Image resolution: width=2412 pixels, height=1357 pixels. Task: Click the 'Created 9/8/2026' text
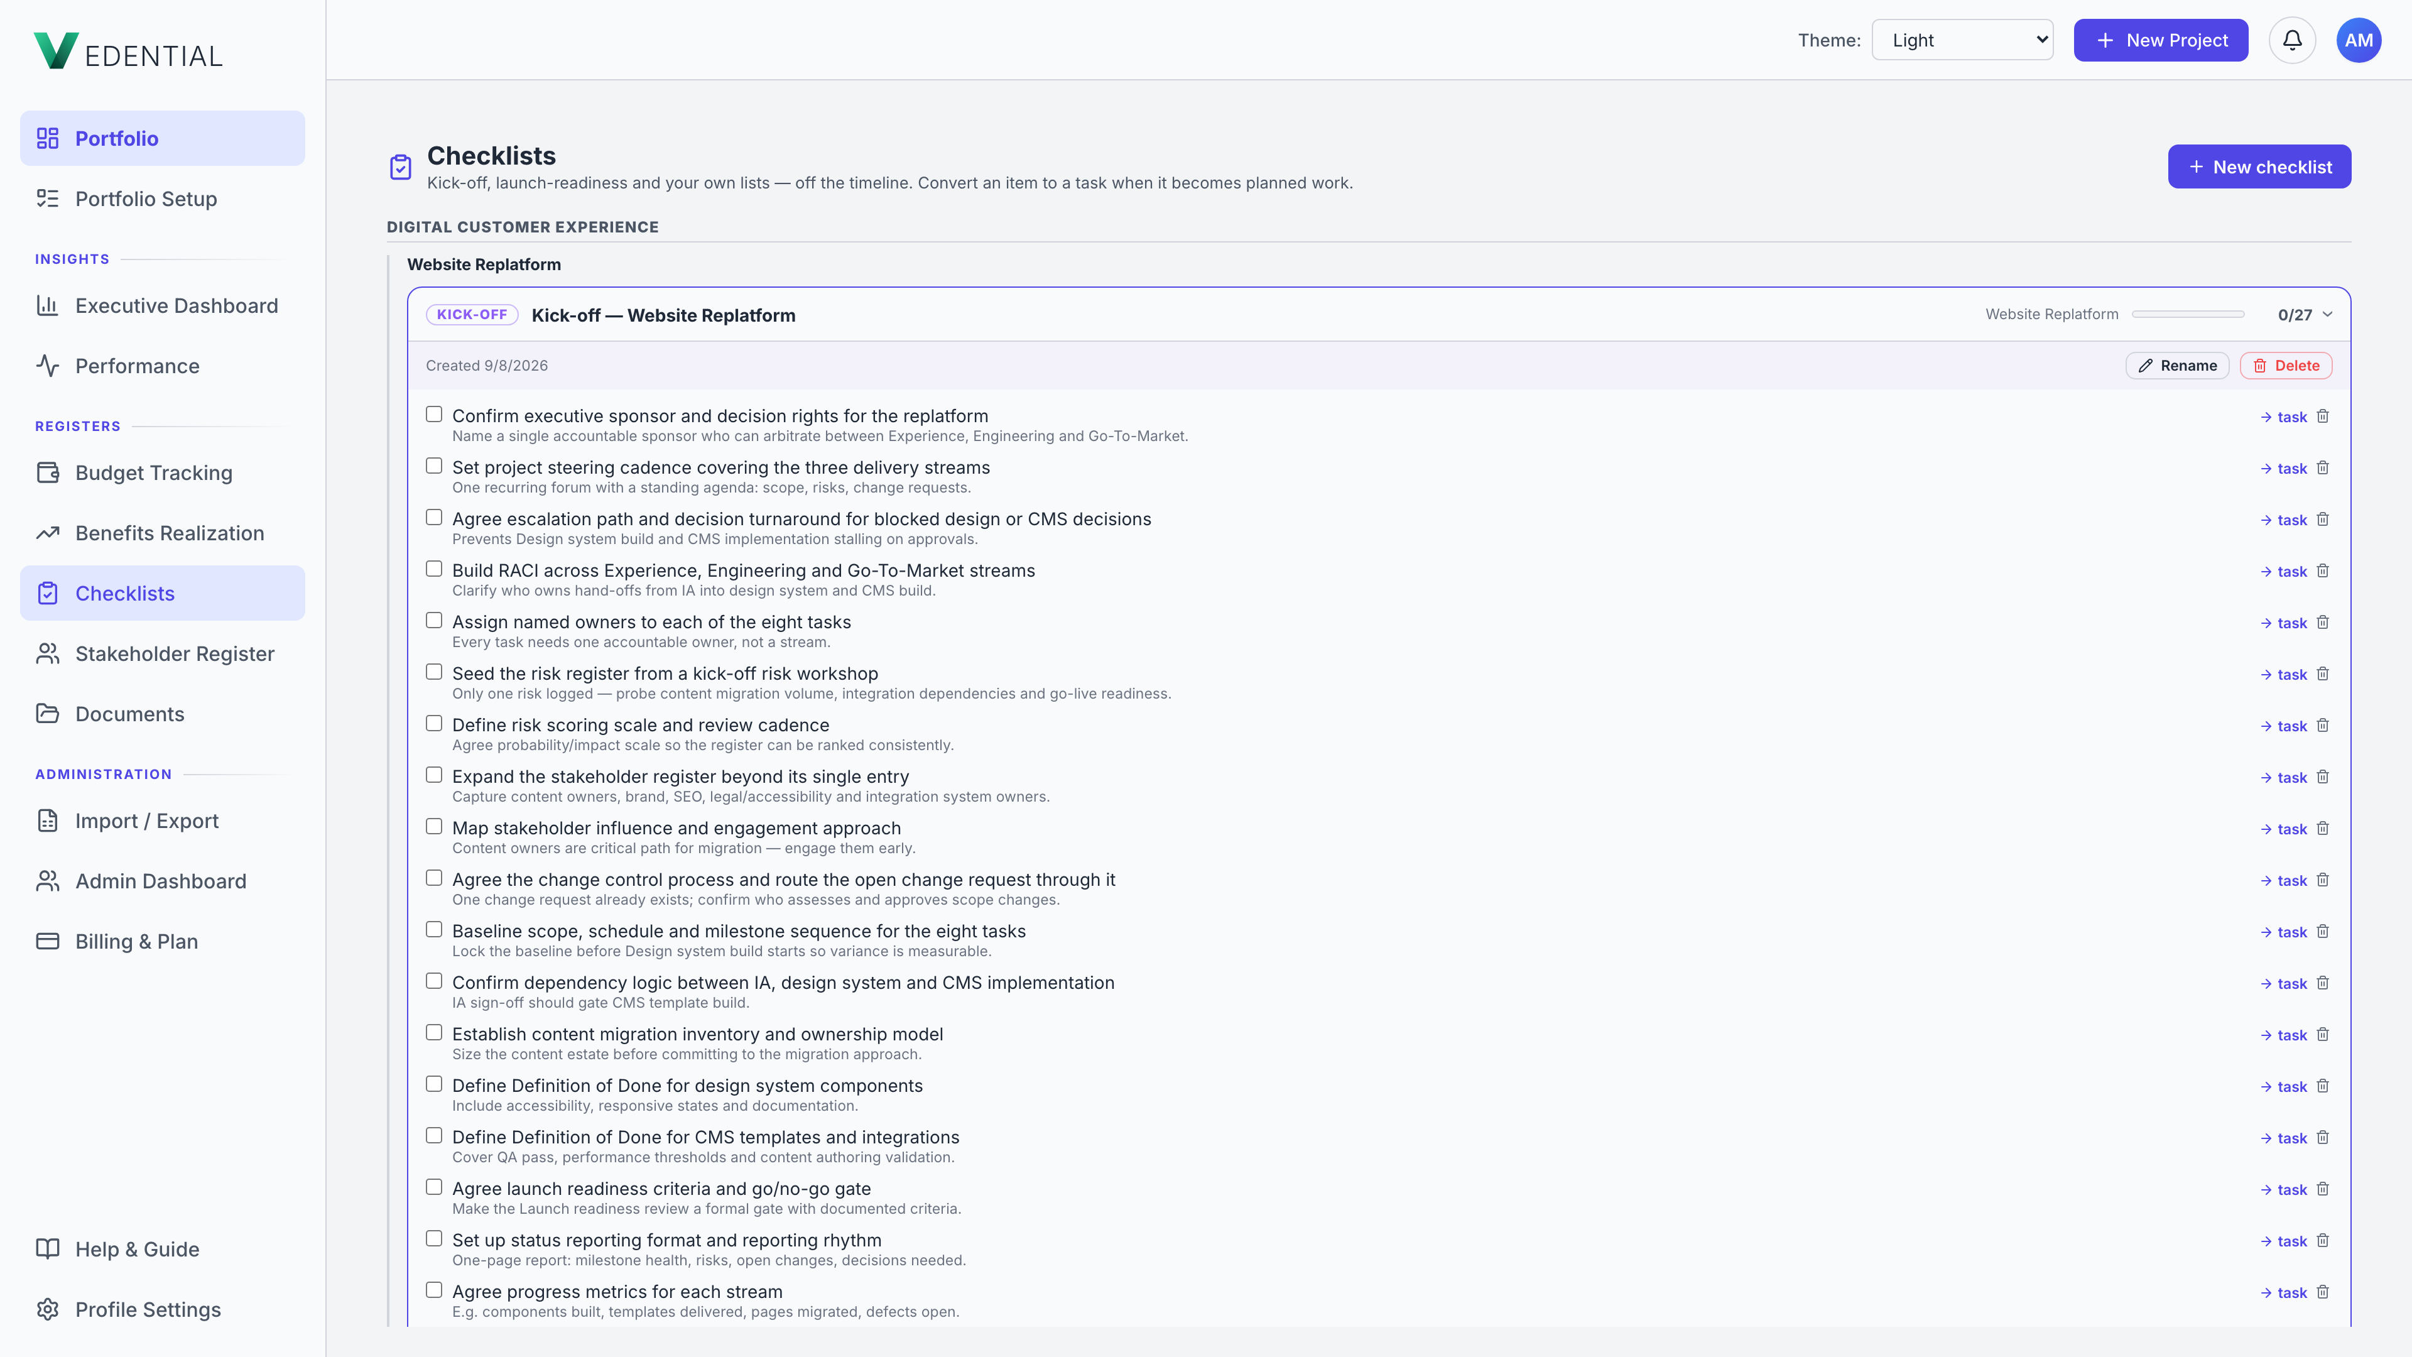click(x=487, y=366)
